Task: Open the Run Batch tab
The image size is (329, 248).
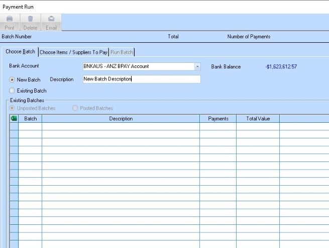Action: [122, 52]
